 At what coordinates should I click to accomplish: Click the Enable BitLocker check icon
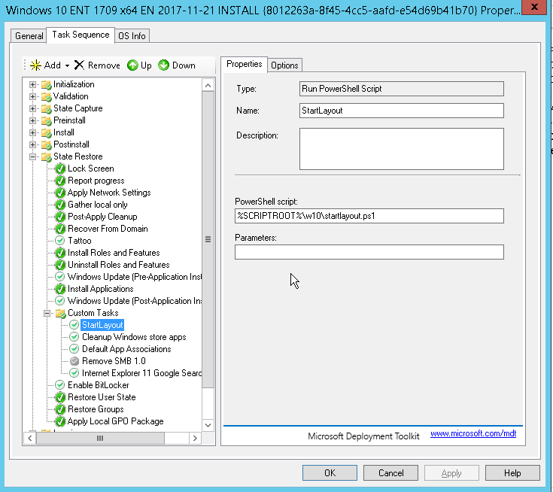(x=60, y=384)
